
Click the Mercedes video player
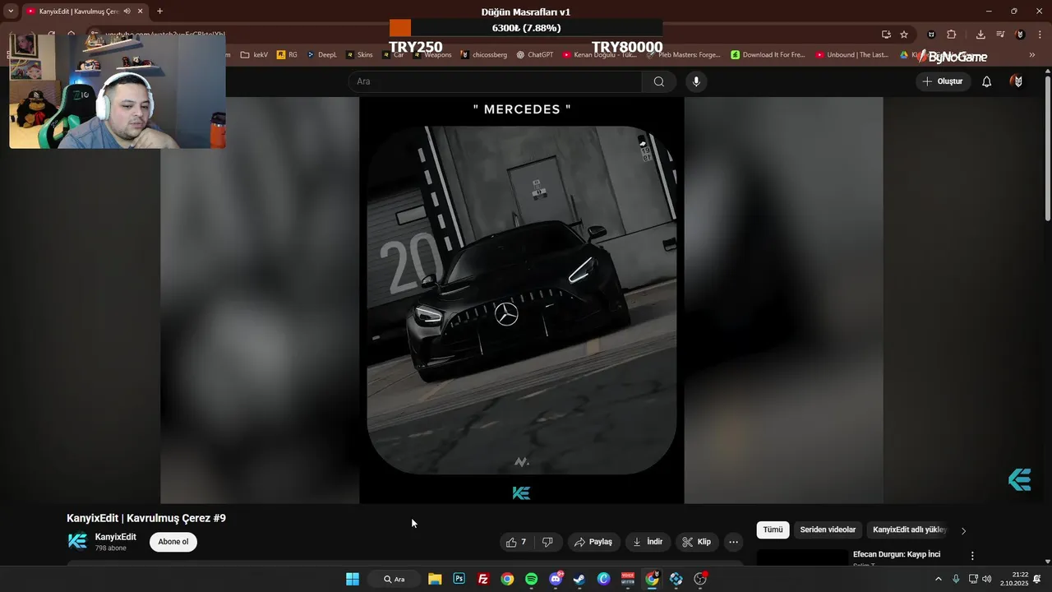point(522,300)
